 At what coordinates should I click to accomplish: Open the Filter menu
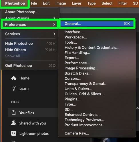(123, 3)
